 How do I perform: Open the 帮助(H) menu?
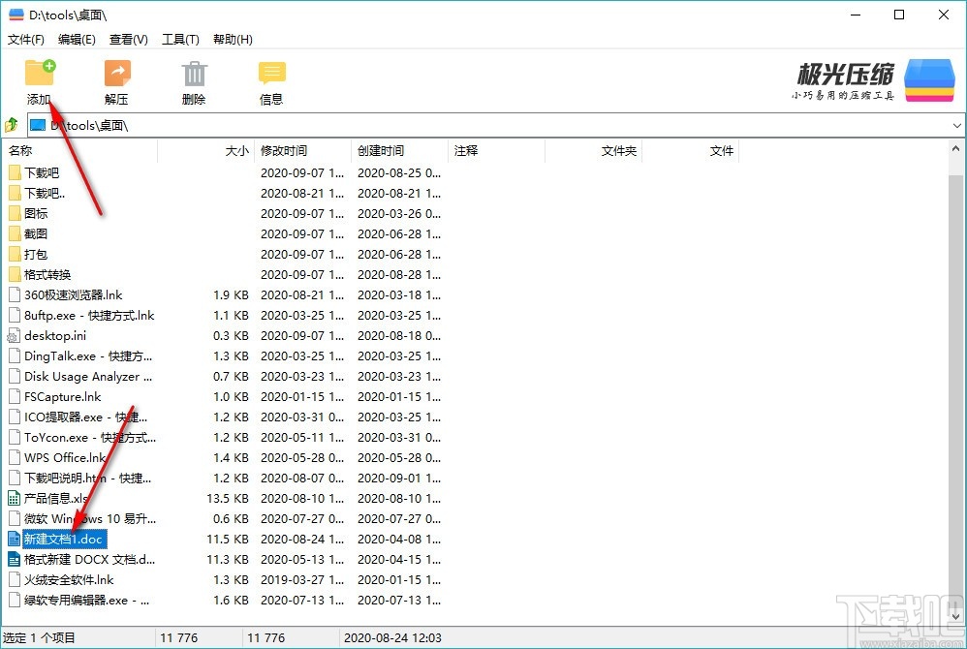233,40
